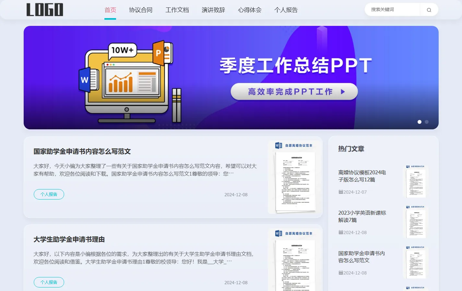Open hot article 2023小学英语新课标解读7篇
The image size is (462, 291).
pyautogui.click(x=362, y=216)
